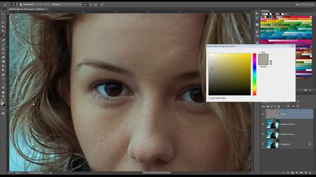Image resolution: width=316 pixels, height=177 pixels.
Task: Hide the Background copy 2 layer
Action: tap(263, 124)
